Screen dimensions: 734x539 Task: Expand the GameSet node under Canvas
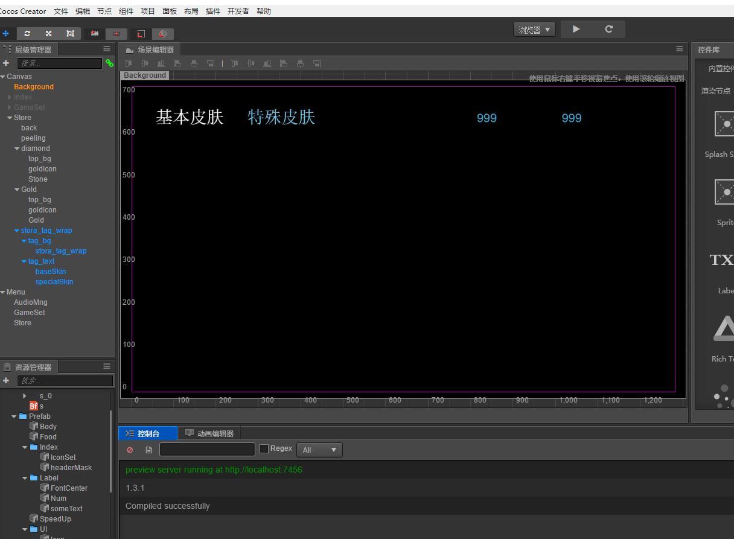[x=10, y=107]
